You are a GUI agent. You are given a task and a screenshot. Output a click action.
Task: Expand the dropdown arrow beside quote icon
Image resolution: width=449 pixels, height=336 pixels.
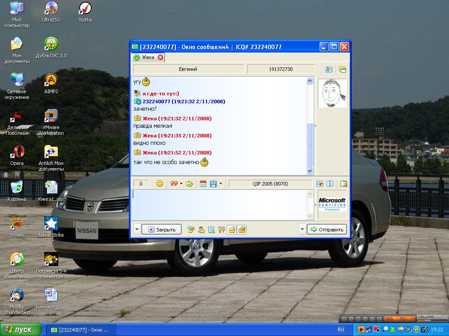tap(181, 184)
